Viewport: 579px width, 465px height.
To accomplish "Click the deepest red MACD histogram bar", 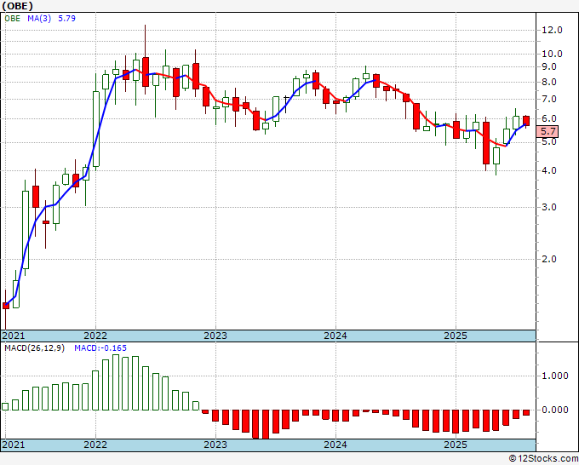I will point(266,424).
